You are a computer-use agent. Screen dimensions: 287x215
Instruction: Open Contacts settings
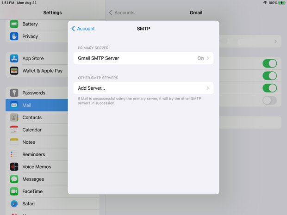[37, 117]
